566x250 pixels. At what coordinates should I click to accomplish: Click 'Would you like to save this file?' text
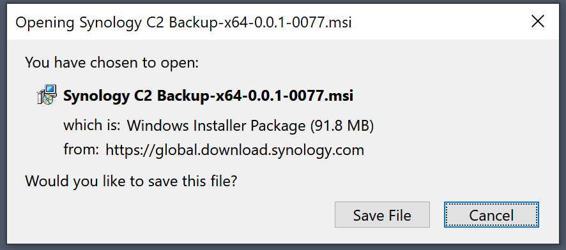pos(131,181)
